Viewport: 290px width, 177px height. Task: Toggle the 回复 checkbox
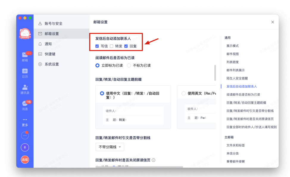tap(126, 46)
